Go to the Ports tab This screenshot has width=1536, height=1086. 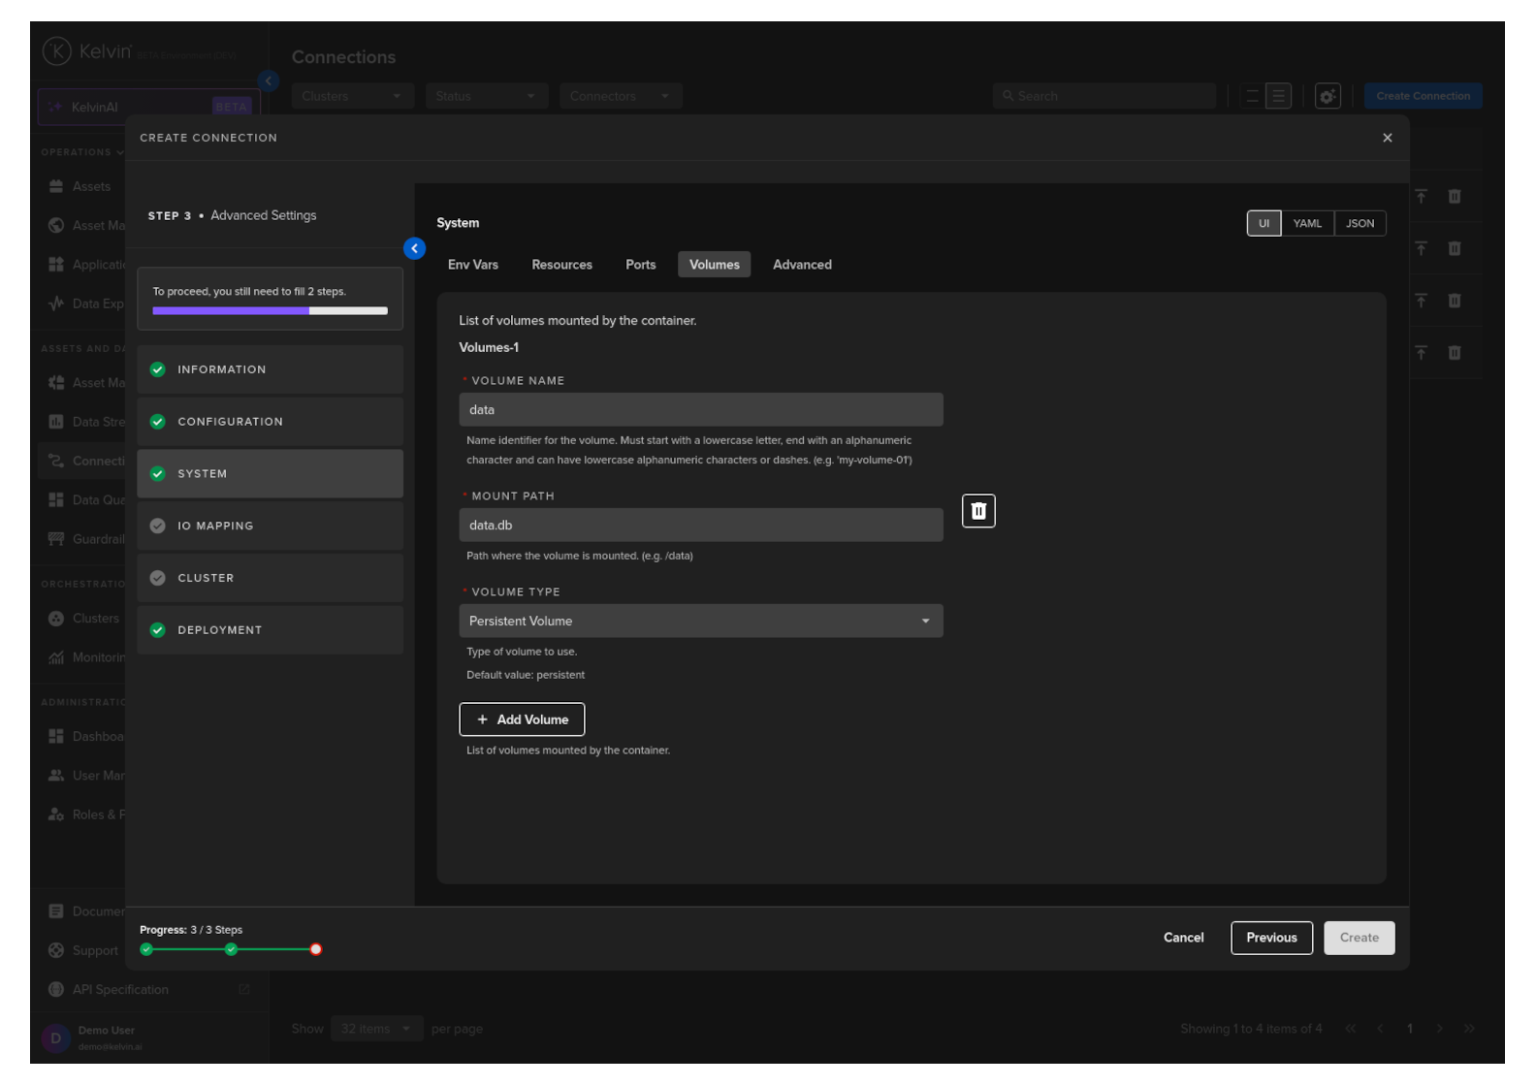[640, 265]
